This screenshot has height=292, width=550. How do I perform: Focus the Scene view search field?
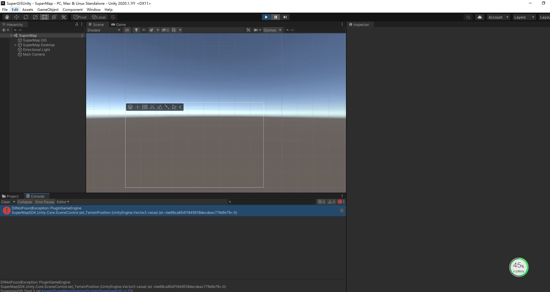(315, 30)
